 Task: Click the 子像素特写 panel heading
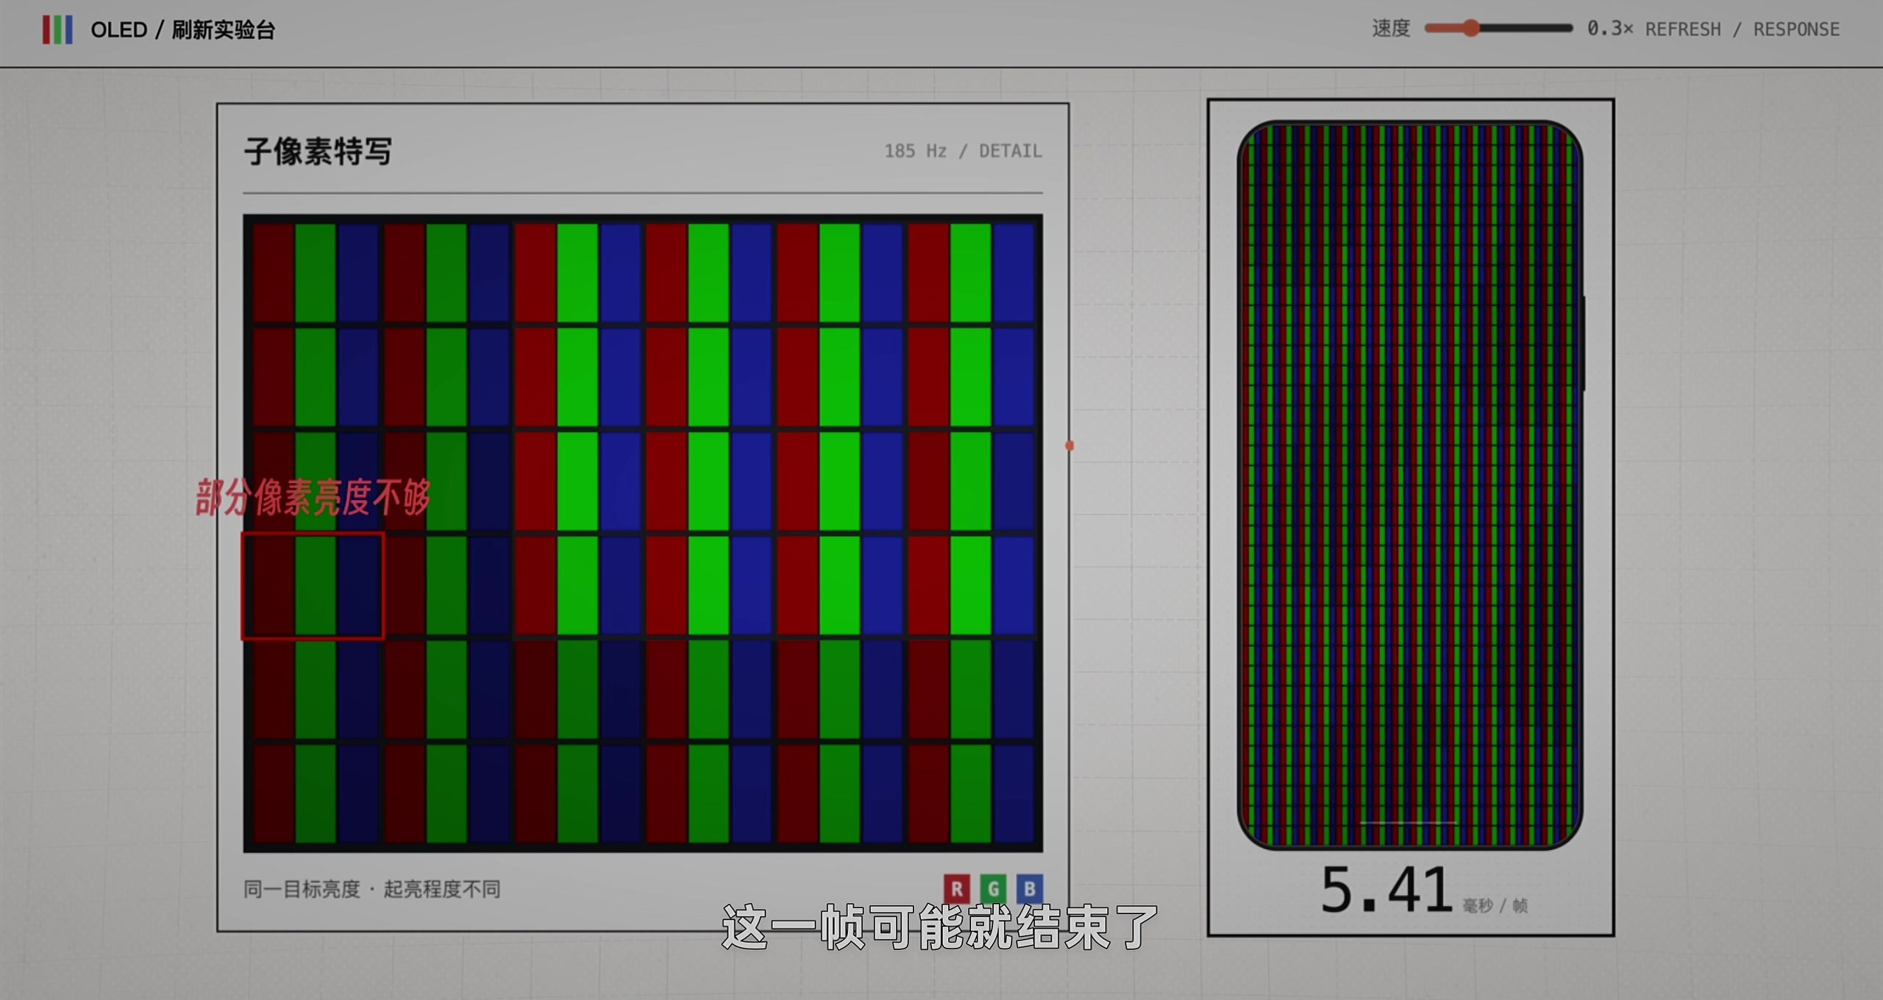click(318, 151)
